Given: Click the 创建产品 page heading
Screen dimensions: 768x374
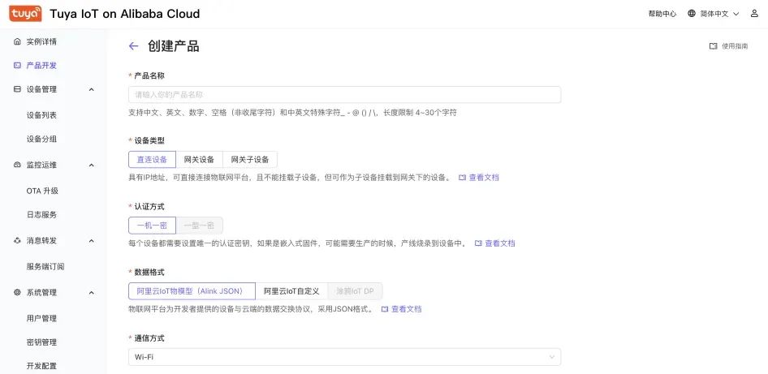Looking at the screenshot, I should (174, 46).
